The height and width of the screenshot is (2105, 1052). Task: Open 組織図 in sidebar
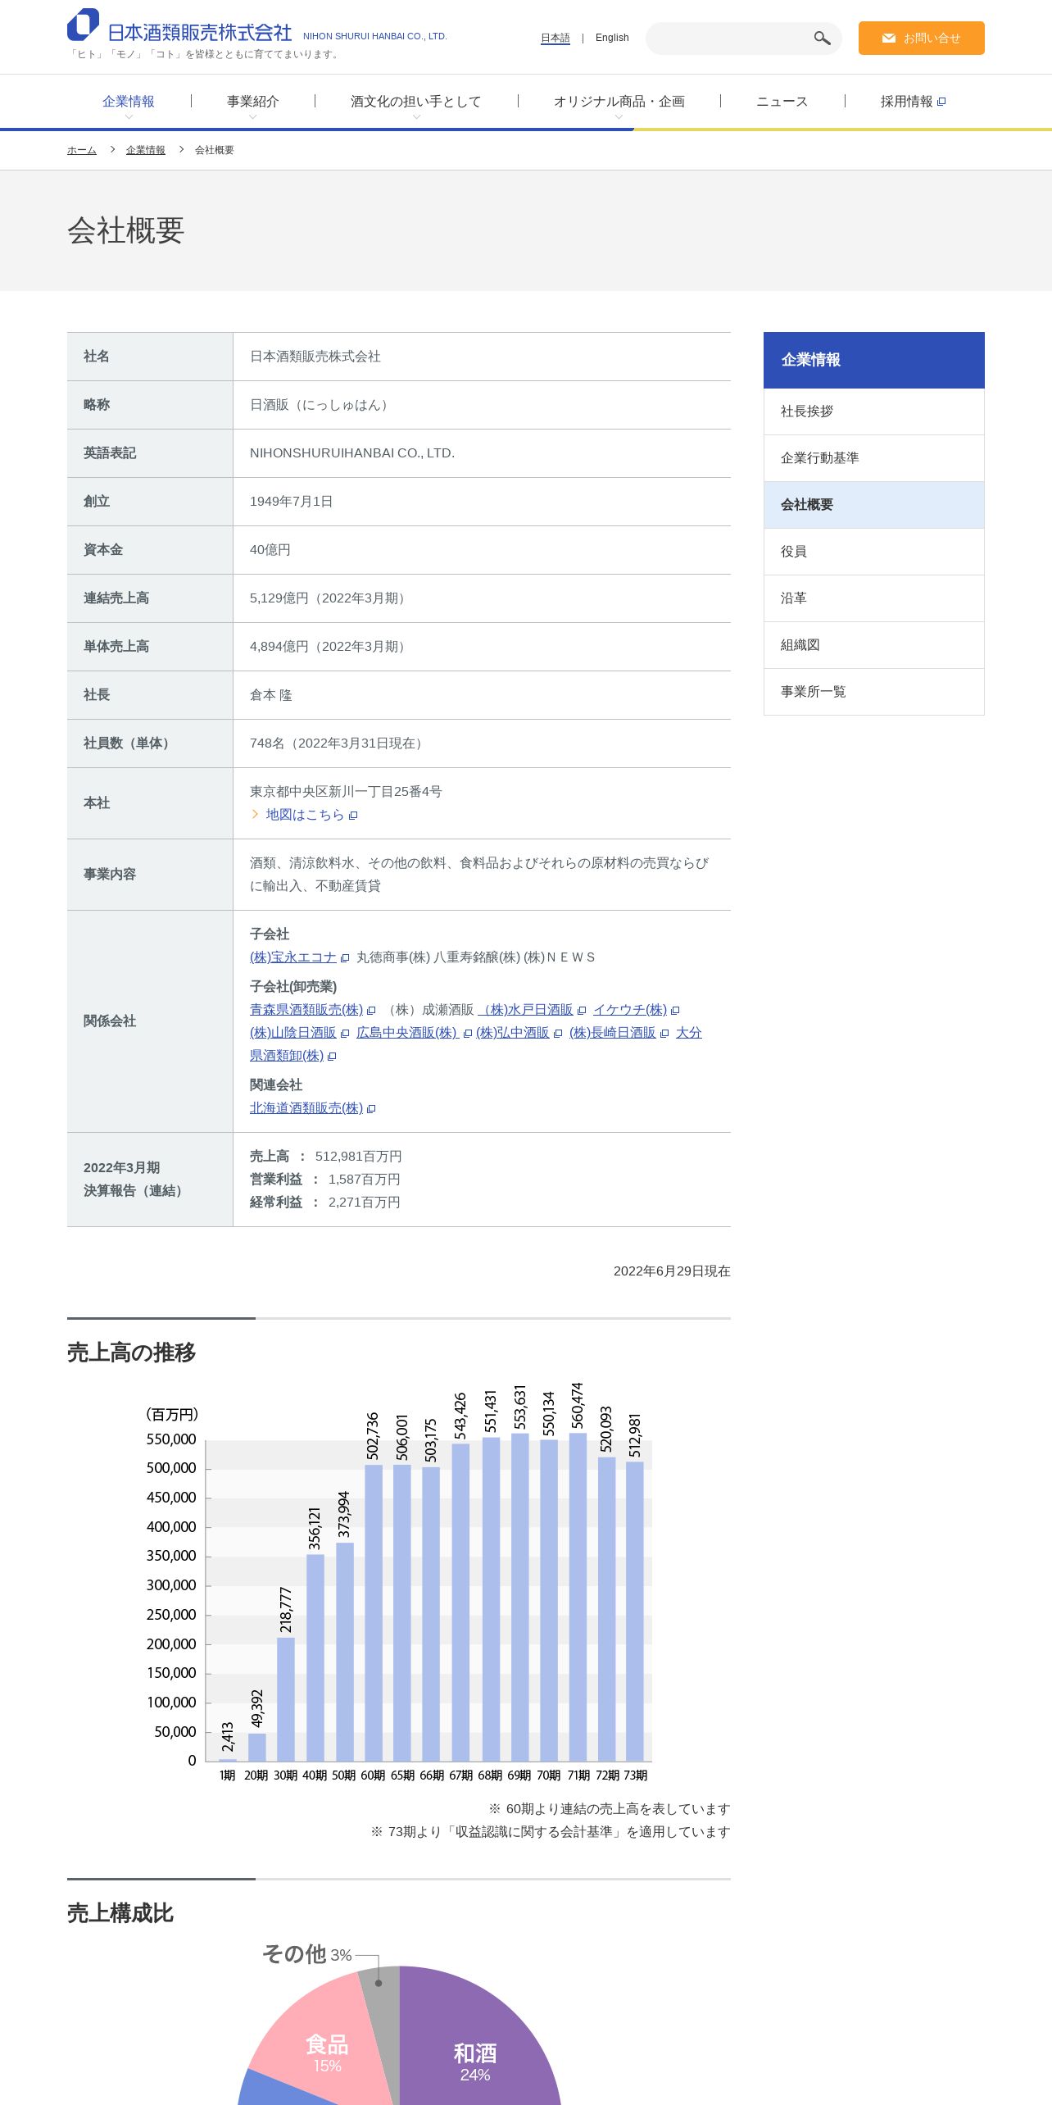[x=874, y=645]
